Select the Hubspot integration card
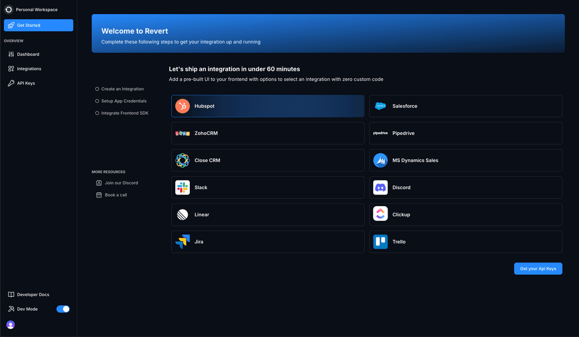The width and height of the screenshot is (579, 337). (268, 106)
